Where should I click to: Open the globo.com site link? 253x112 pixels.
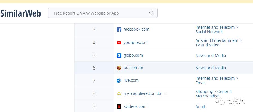(133, 55)
